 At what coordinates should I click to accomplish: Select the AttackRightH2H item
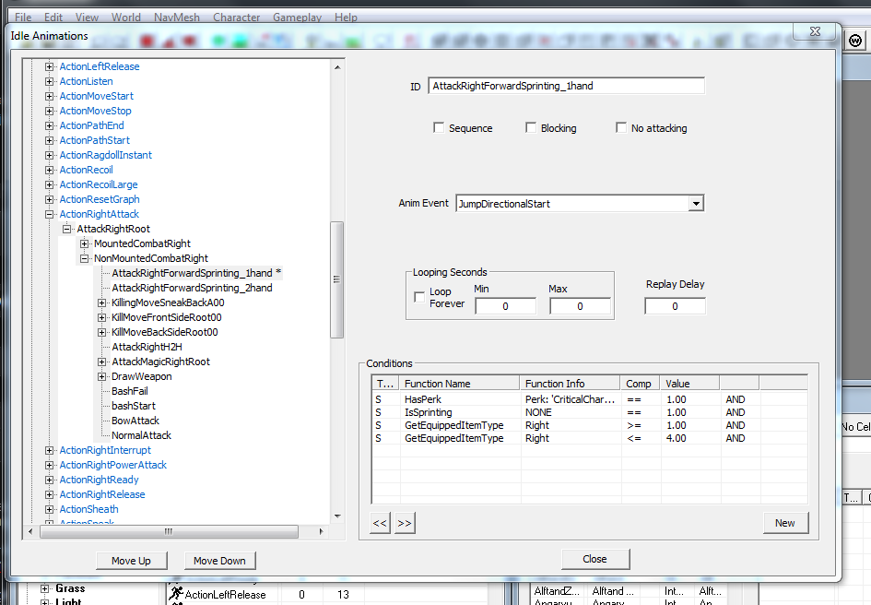(x=147, y=347)
